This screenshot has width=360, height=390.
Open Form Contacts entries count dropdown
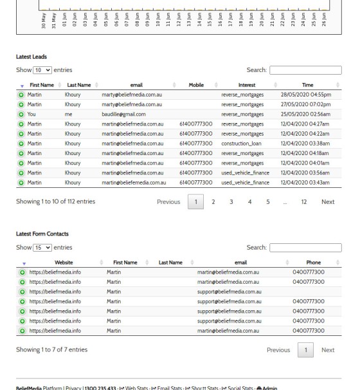(42, 248)
